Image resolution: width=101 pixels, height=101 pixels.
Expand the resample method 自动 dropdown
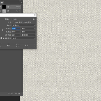[24, 38]
